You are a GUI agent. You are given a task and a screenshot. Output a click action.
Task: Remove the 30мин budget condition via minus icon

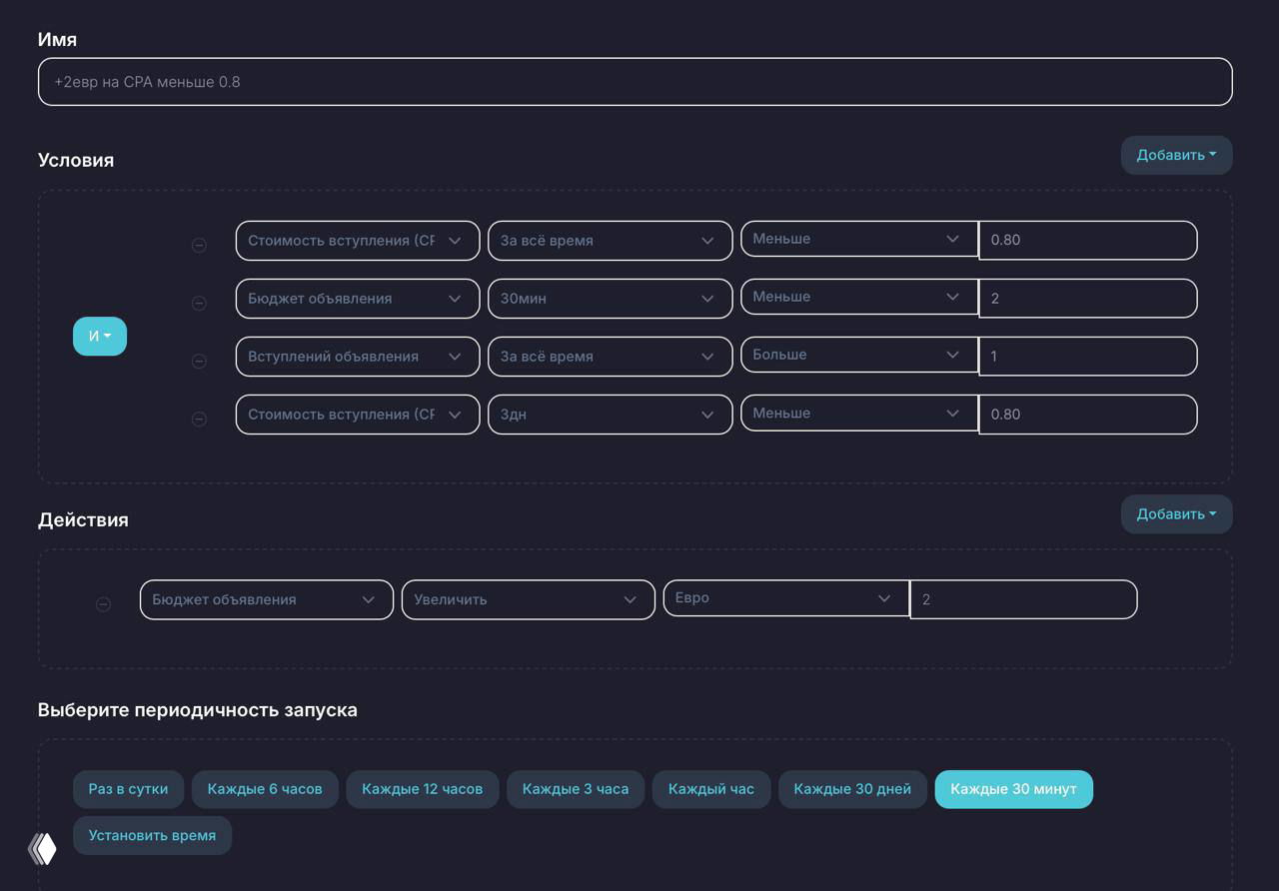pyautogui.click(x=199, y=303)
